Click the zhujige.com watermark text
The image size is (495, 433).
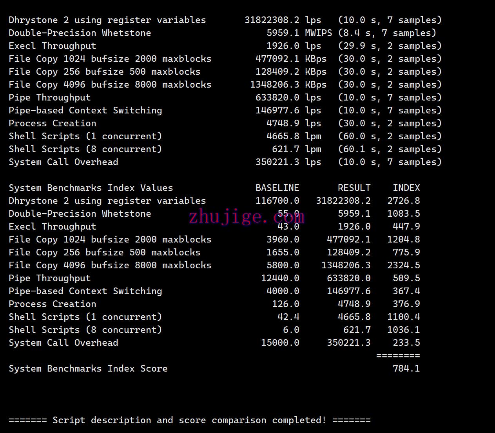(246, 216)
